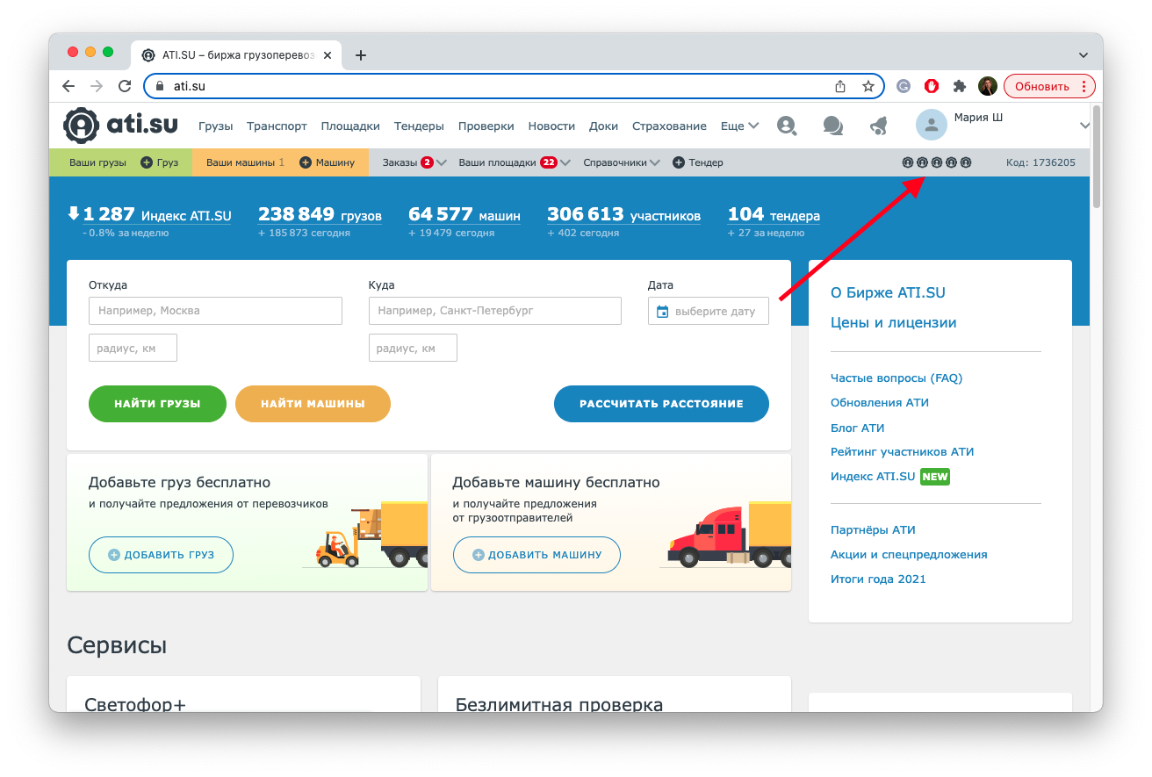
Task: Click the Мария Ш profile avatar
Action: coord(932,125)
